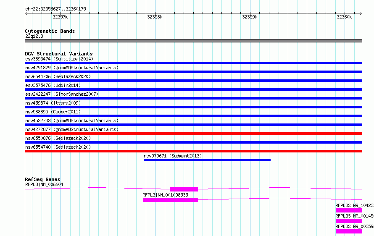
Task: Select the RFPL3|NM_006604 gene label
Action: [x=44, y=184]
